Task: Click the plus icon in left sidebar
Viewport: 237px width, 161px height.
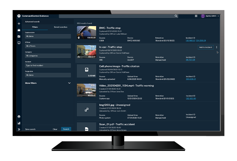Action: (x=19, y=24)
